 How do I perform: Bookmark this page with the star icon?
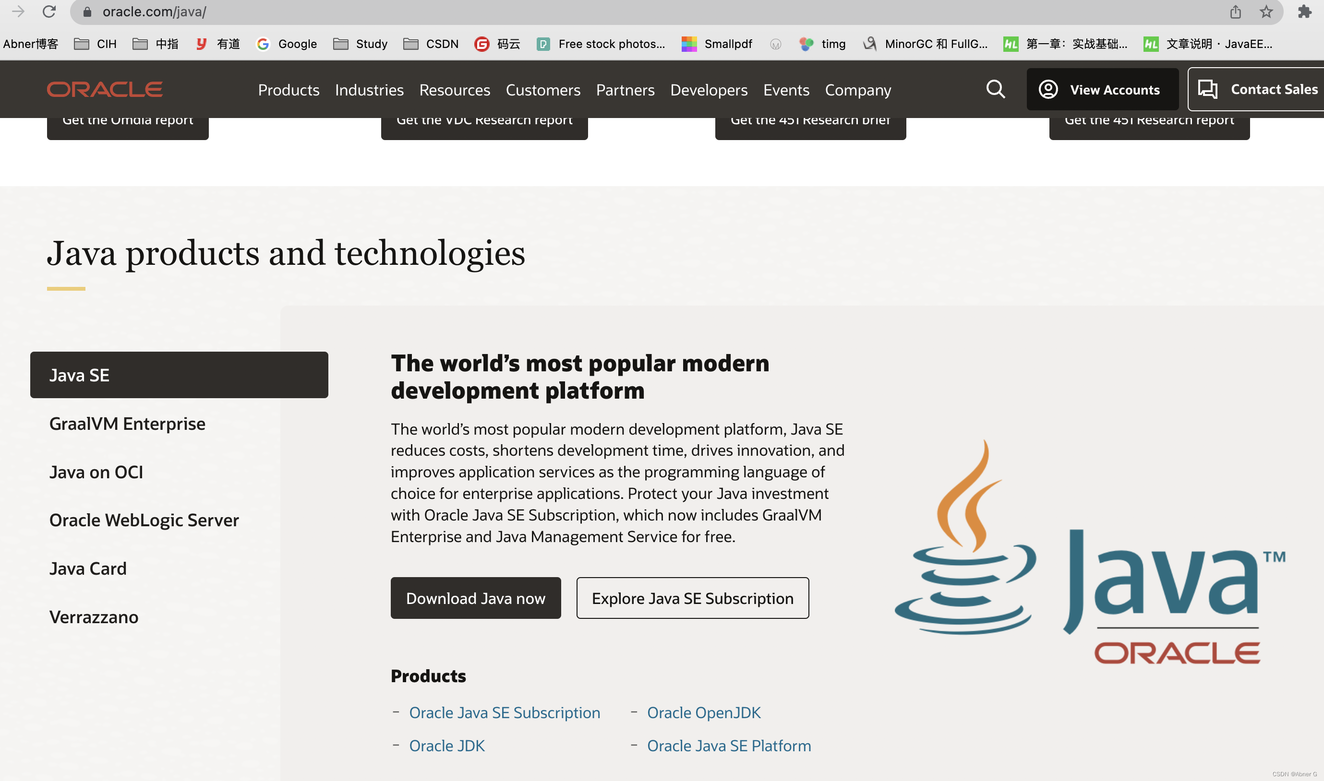pos(1266,12)
